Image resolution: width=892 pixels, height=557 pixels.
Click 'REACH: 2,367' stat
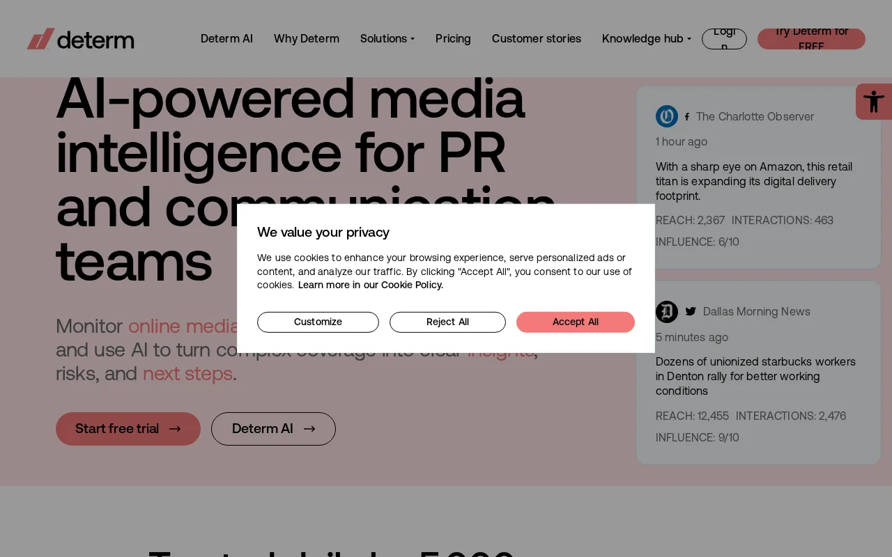(691, 220)
